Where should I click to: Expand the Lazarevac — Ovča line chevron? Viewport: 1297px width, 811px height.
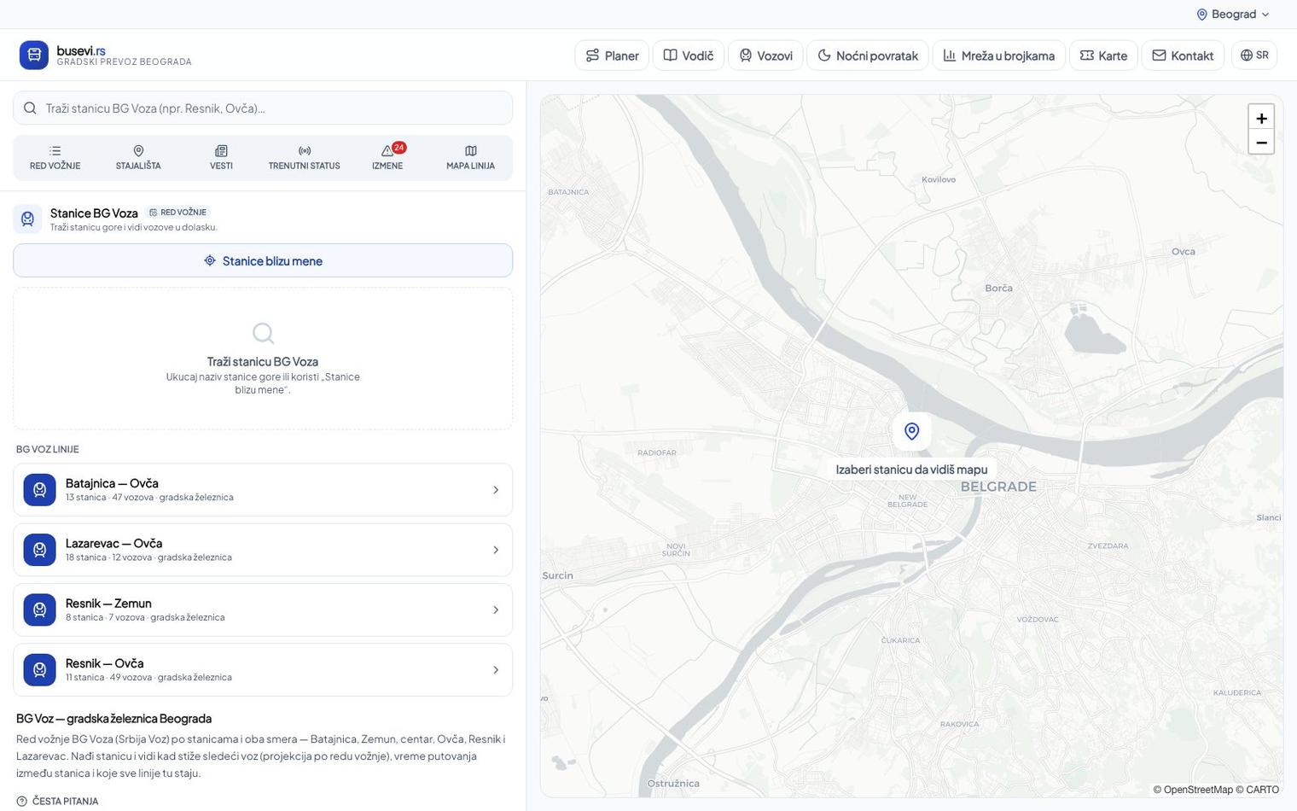(496, 550)
